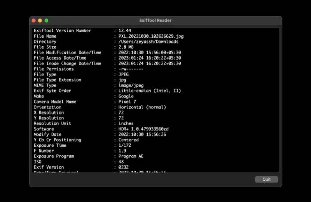Click the Modify Date value
Viewport: 311px width, 202px height.
tap(142, 134)
